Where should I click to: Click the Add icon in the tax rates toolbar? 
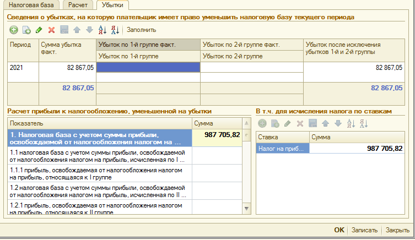262,124
